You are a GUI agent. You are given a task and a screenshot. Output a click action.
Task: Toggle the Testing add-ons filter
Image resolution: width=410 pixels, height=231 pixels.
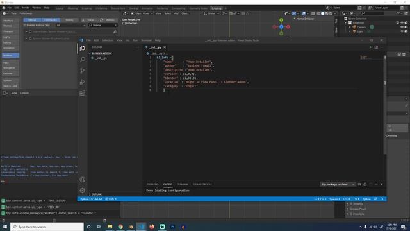69,20
